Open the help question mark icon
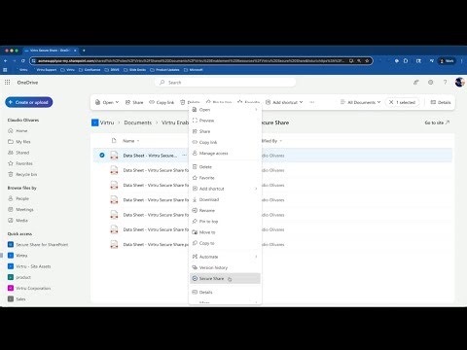Image resolution: width=467 pixels, height=350 pixels. pos(445,83)
